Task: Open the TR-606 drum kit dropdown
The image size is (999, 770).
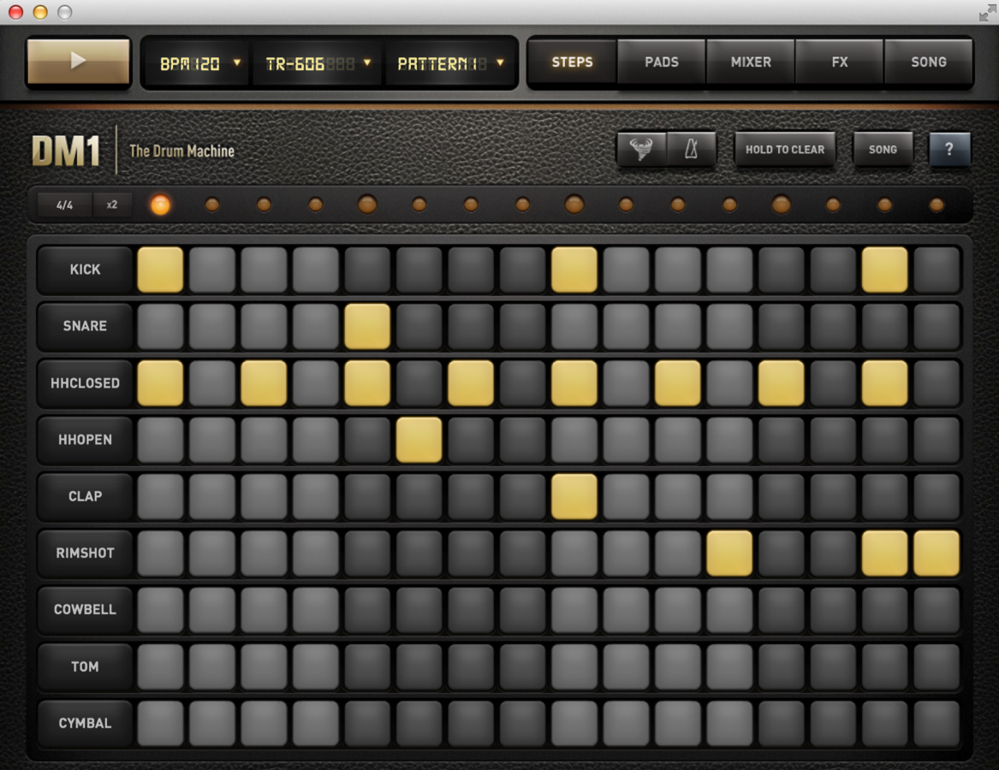Action: 318,63
